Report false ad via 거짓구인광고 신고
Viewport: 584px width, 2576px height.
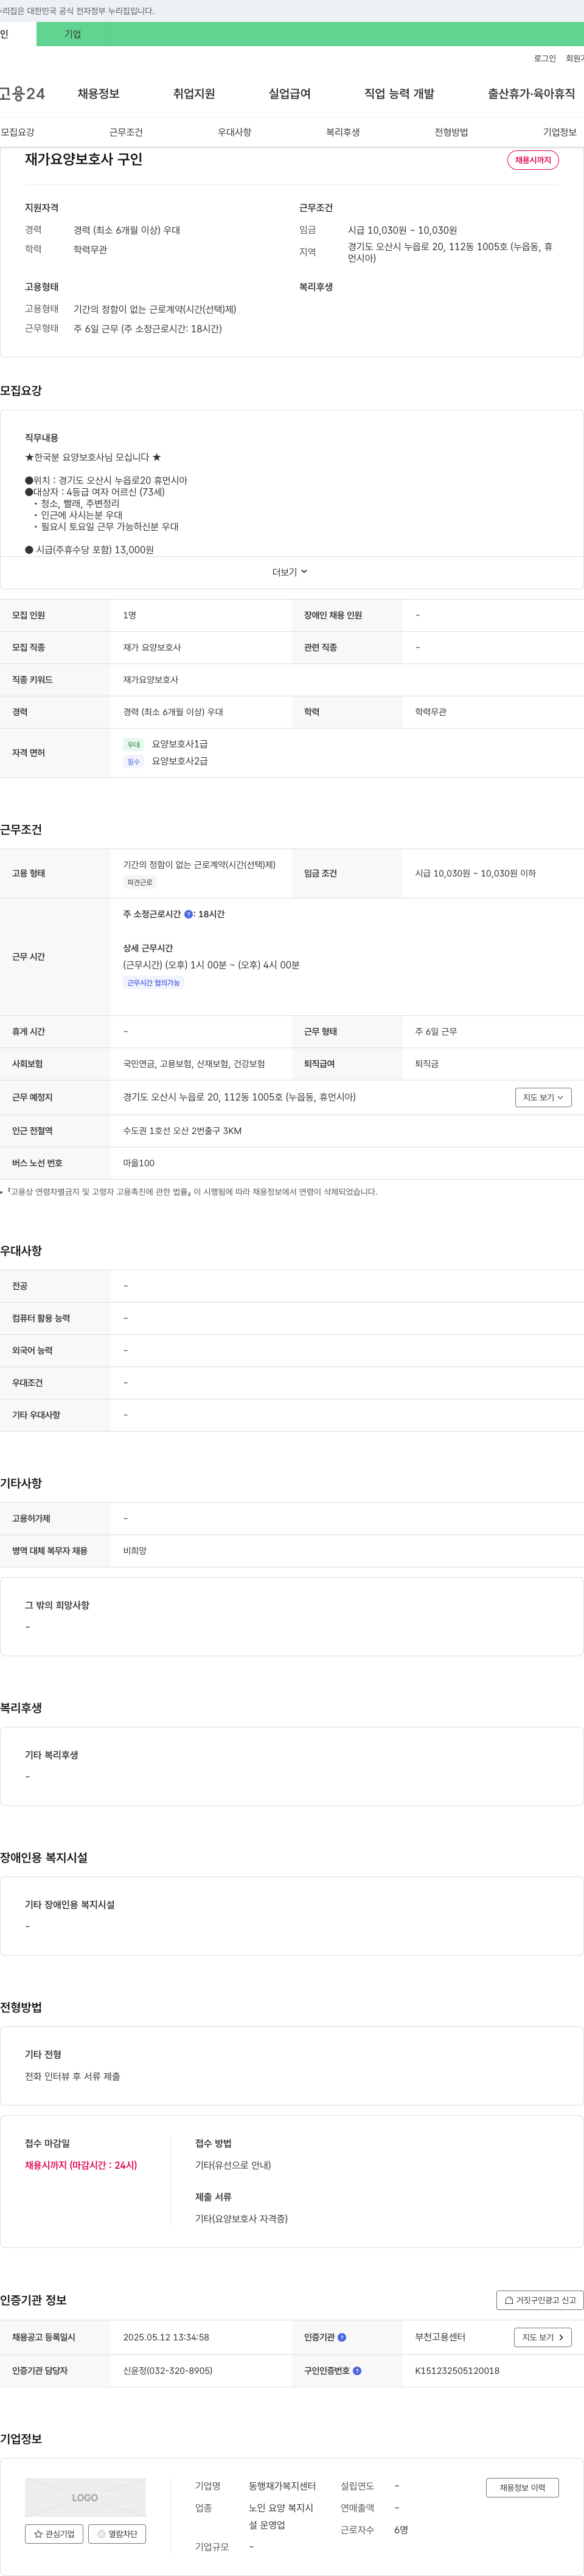coord(540,2300)
